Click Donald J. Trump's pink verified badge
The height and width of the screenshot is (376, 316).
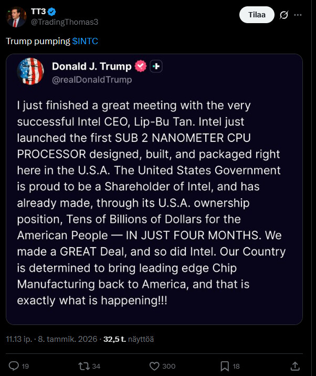tap(141, 66)
